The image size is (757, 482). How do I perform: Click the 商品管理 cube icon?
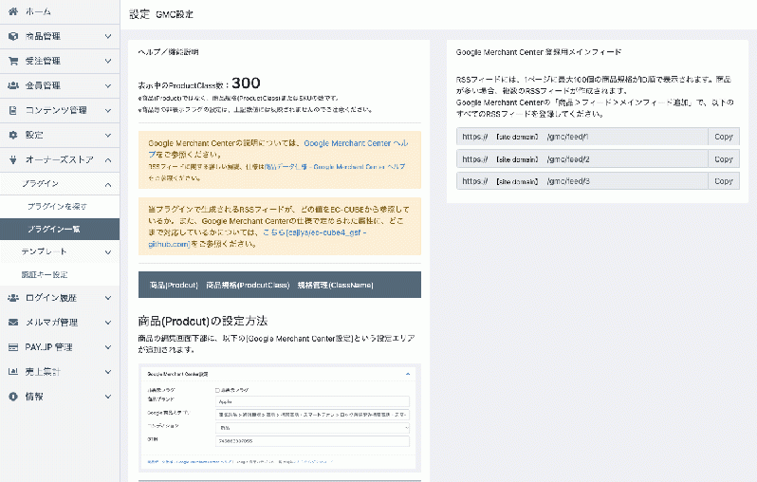[x=13, y=36]
